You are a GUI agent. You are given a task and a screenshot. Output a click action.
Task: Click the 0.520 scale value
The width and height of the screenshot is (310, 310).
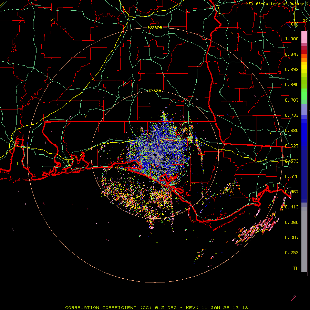click(x=292, y=177)
